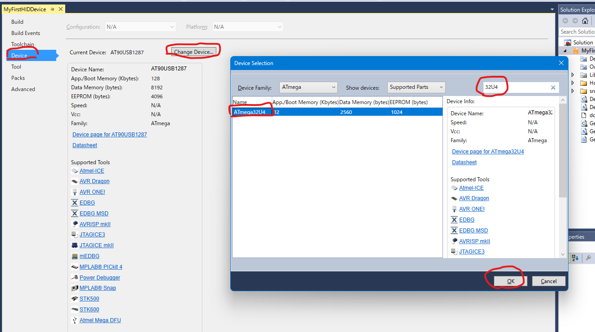Close the Device Selection dialog with X

[x=561, y=63]
